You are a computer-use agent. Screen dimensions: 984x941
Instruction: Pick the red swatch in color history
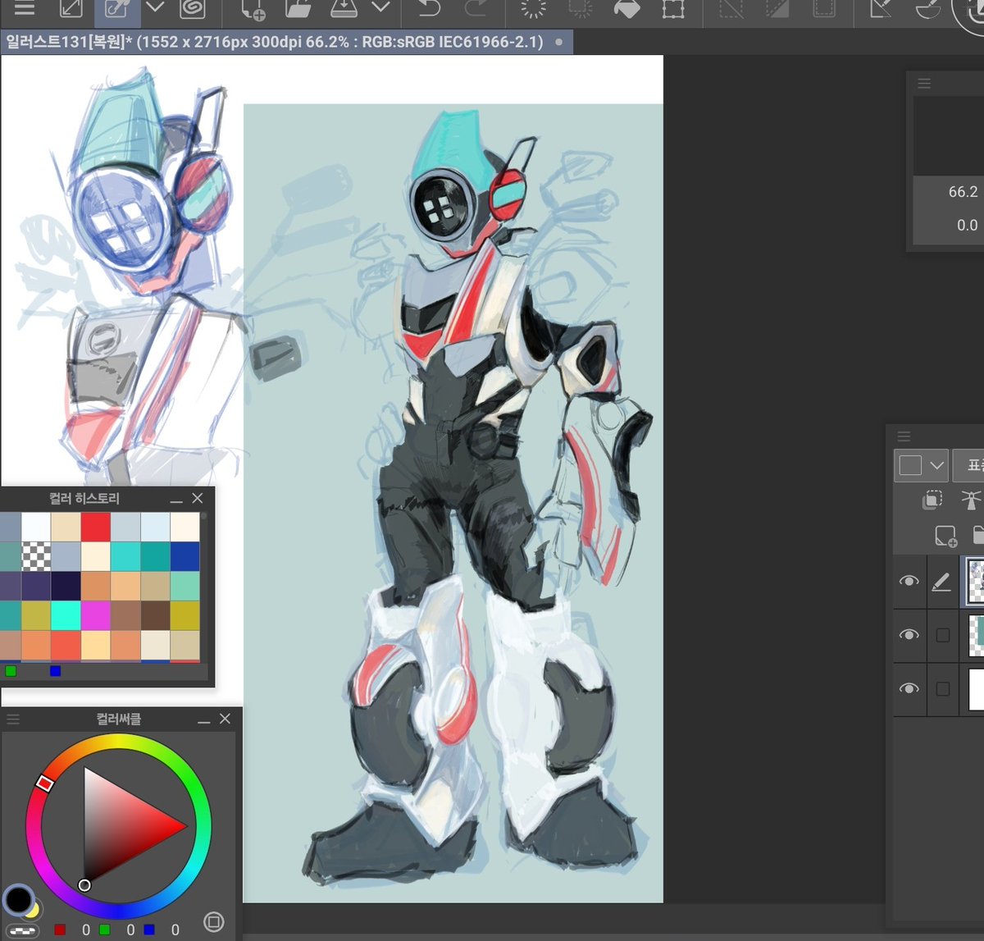pyautogui.click(x=95, y=527)
